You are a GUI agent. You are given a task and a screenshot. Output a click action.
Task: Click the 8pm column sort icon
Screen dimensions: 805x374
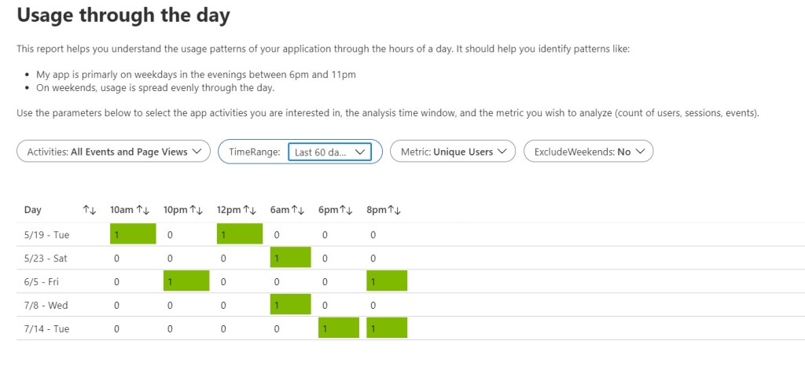(395, 210)
